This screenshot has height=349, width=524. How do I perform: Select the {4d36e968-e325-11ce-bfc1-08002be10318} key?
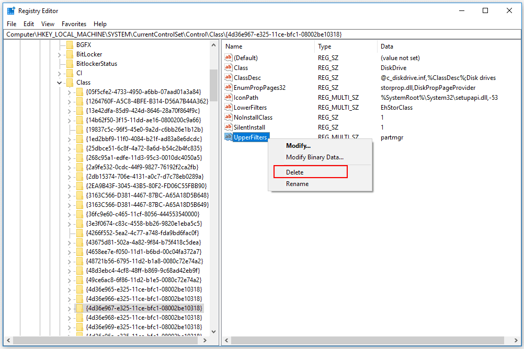pos(144,317)
